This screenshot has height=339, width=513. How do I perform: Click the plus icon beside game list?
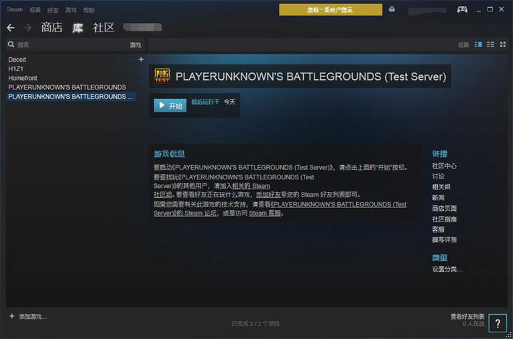141,59
